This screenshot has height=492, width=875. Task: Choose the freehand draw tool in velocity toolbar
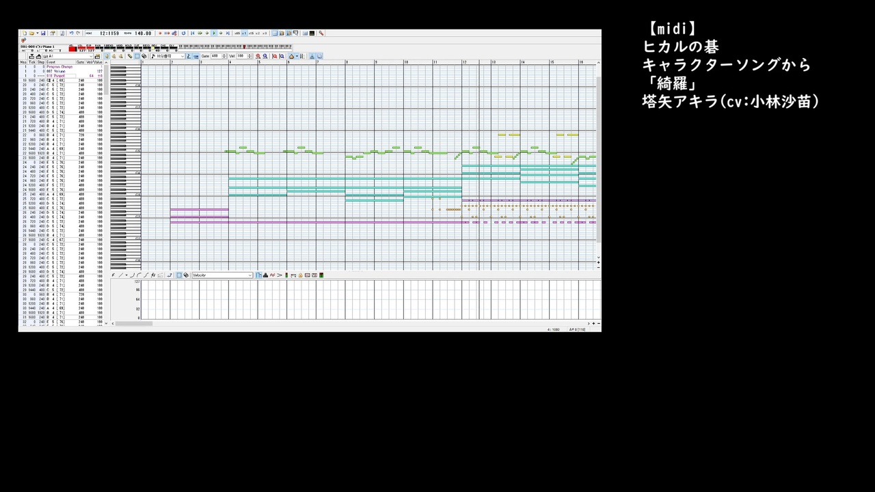pyautogui.click(x=113, y=275)
